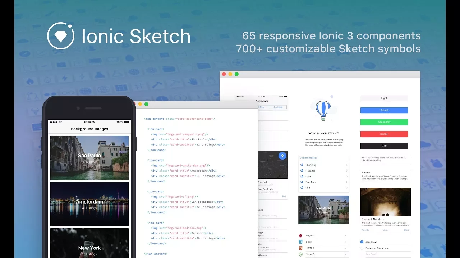
Task: Click the NodeJS logo icon
Action: [x=300, y=254]
